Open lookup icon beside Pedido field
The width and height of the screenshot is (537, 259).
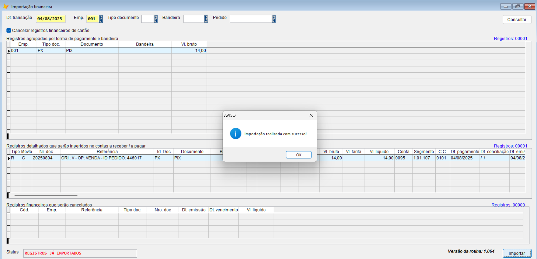[274, 19]
